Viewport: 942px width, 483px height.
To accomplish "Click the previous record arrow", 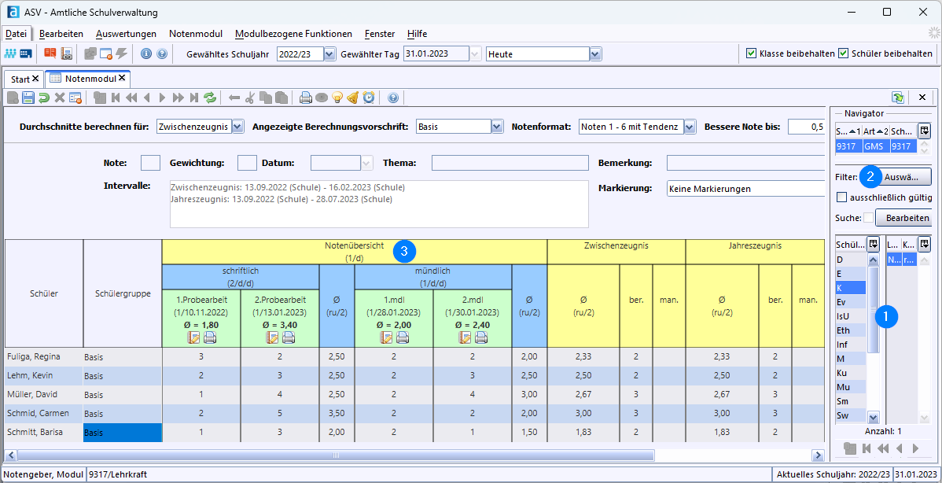I will point(146,98).
